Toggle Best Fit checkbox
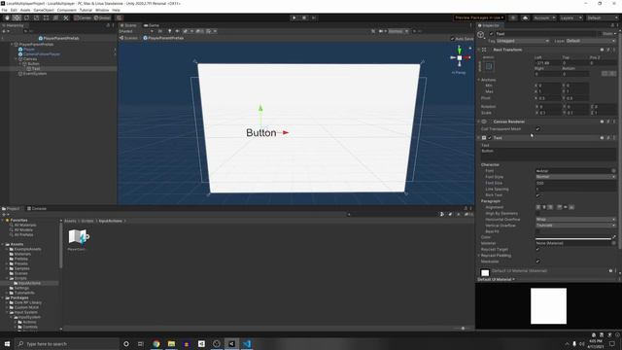This screenshot has height=350, width=622. point(537,231)
